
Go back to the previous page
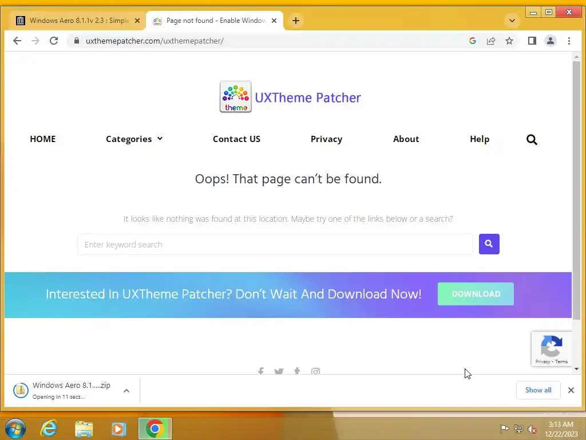17,41
